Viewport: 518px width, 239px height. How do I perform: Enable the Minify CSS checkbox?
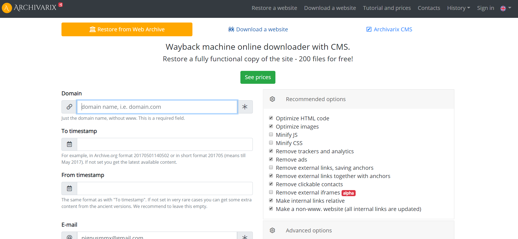(x=271, y=143)
